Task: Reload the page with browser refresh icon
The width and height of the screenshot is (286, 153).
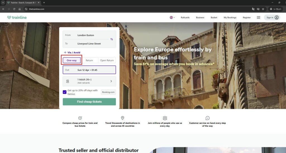Action: 14,9
